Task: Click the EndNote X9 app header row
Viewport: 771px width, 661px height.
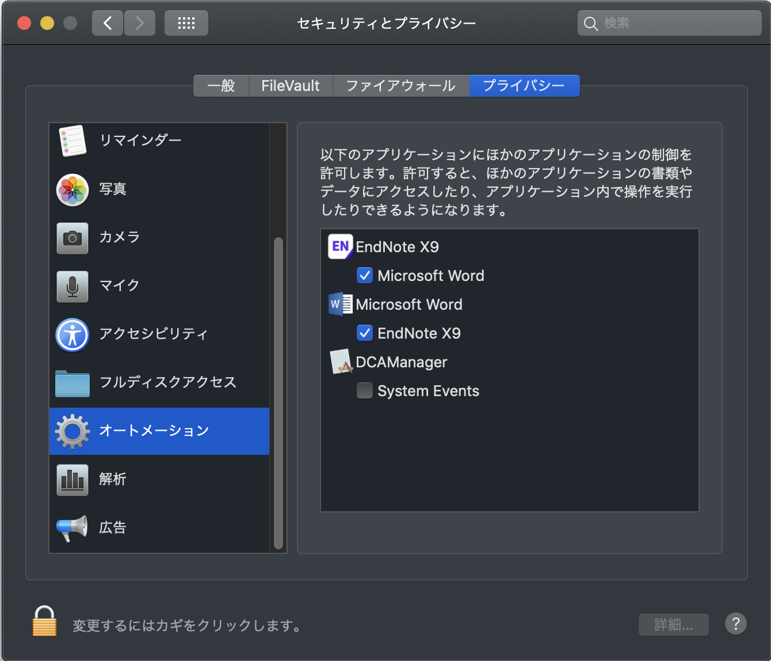Action: click(510, 246)
